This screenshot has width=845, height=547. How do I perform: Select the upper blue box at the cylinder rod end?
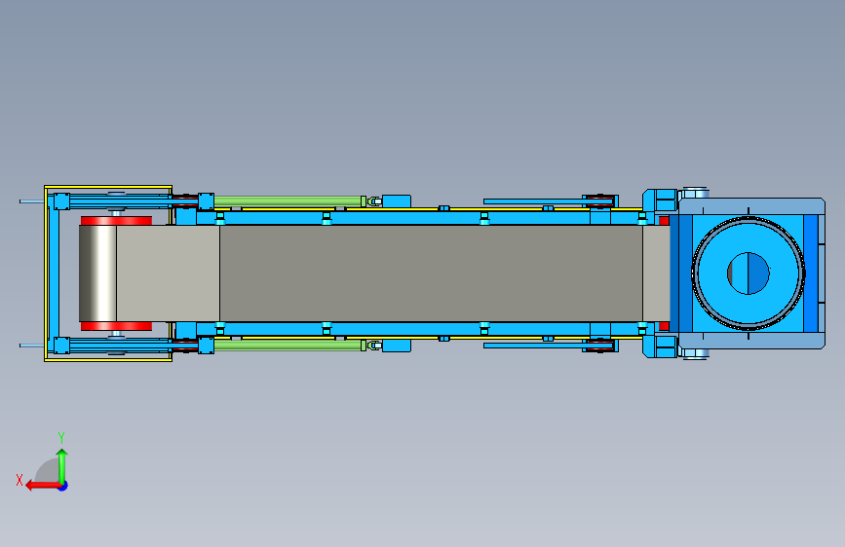tap(396, 201)
